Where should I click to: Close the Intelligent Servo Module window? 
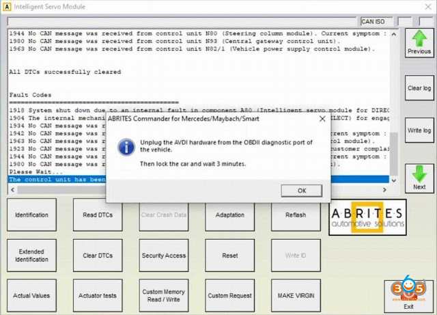428,7
